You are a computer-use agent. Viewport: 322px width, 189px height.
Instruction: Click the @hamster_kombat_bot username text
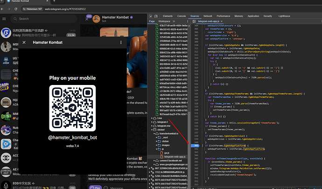tap(72, 137)
